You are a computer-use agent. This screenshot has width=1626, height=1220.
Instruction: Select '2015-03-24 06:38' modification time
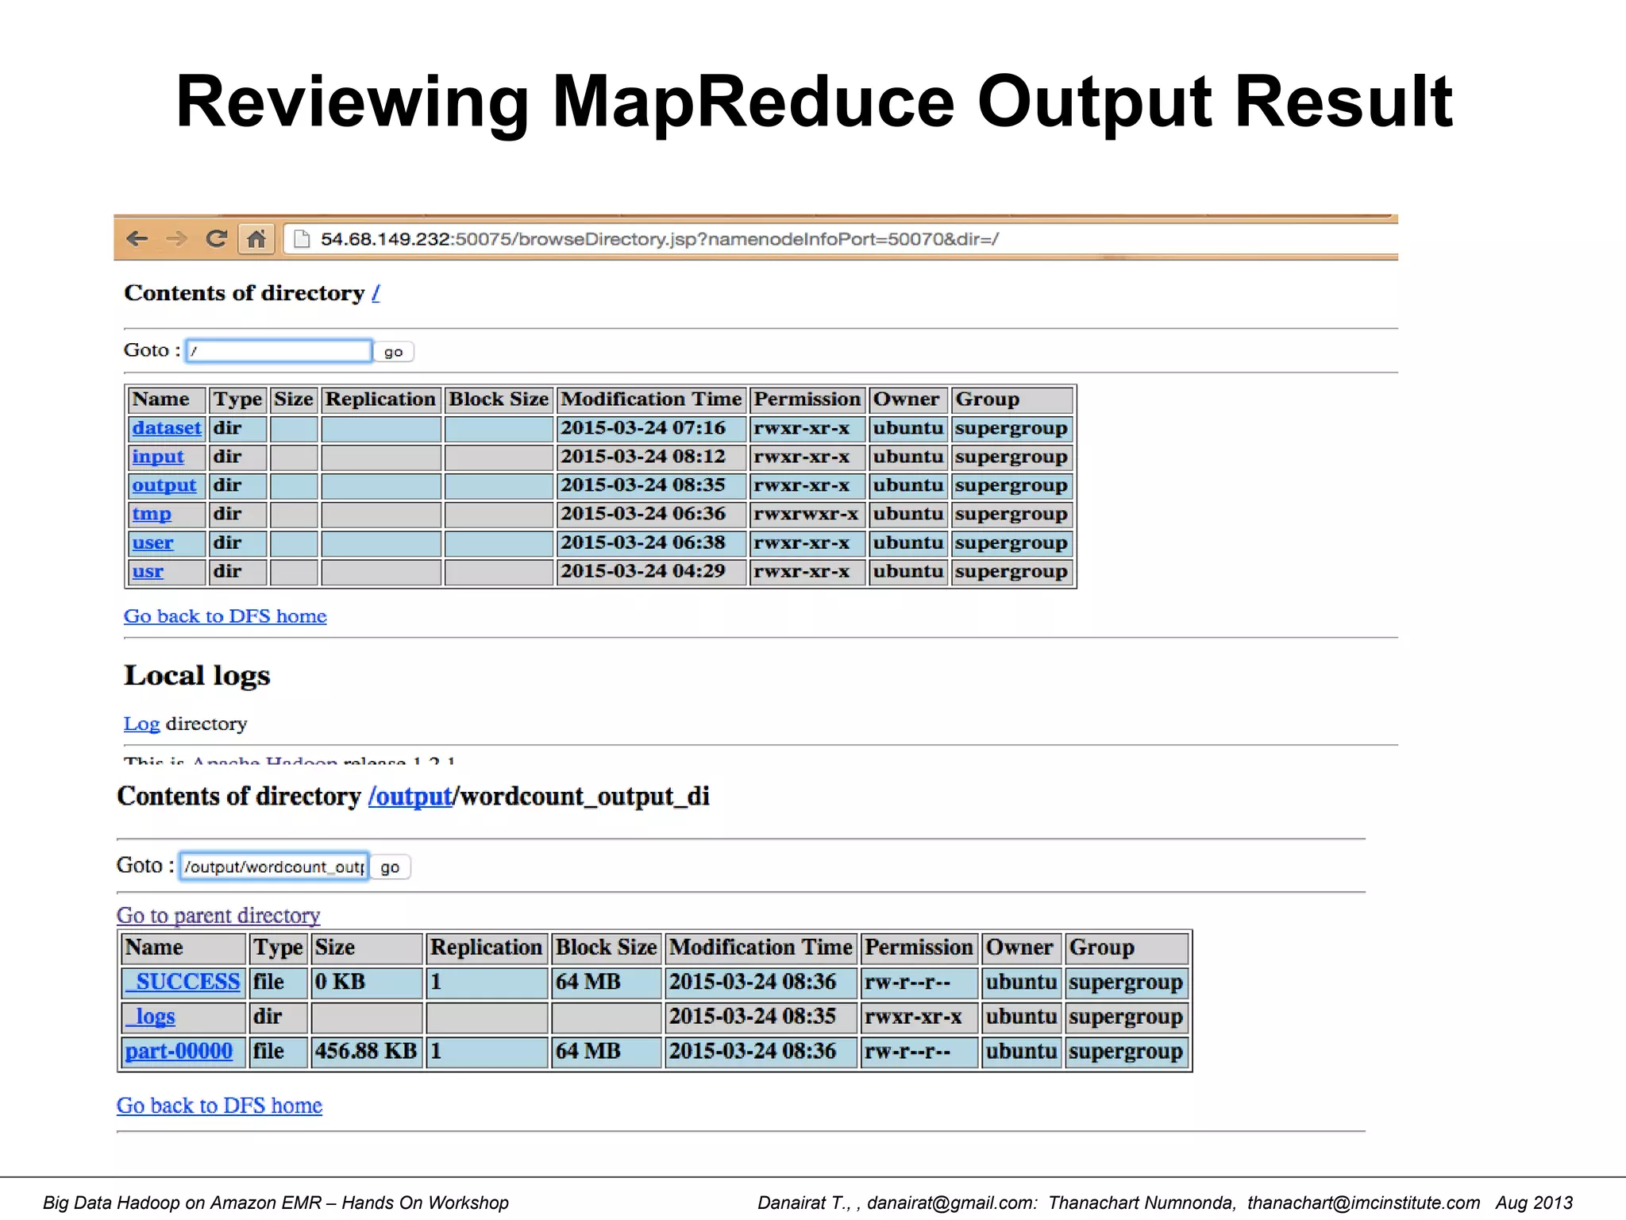643,543
